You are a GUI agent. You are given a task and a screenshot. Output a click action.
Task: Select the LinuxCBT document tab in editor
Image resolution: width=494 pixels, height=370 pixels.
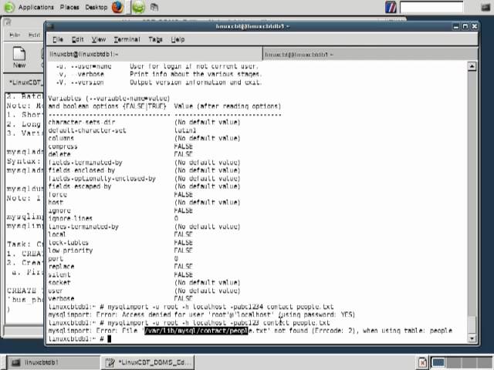pyautogui.click(x=25, y=82)
